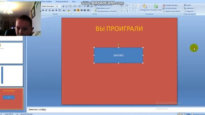Open Заливка фигуры shape fill

point(171,5)
